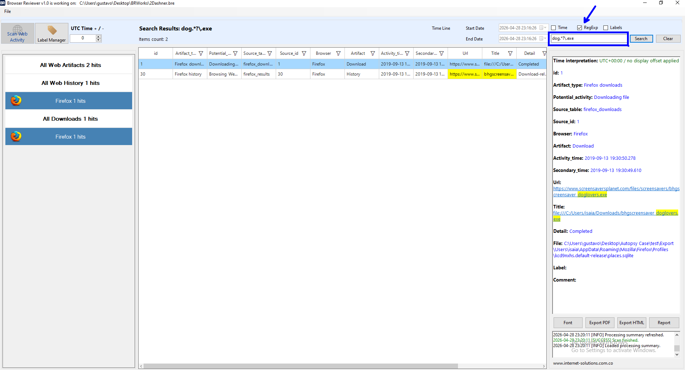Open the End Date dropdown arrow
Viewport: 685px width, 370px height.
click(545, 39)
